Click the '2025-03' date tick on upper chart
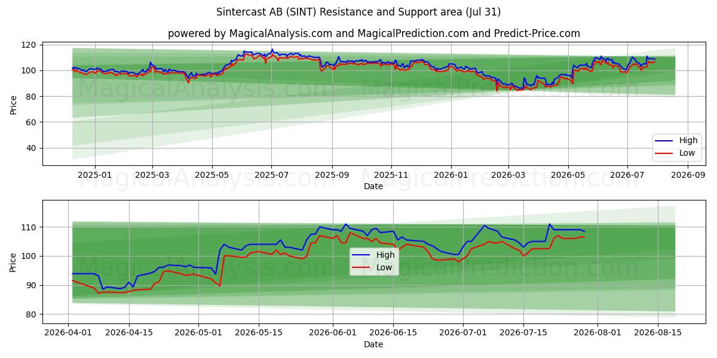 pos(152,175)
